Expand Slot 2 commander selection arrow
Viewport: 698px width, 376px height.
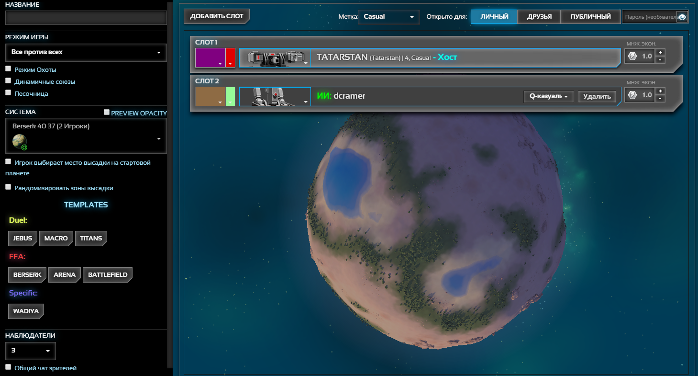point(306,101)
